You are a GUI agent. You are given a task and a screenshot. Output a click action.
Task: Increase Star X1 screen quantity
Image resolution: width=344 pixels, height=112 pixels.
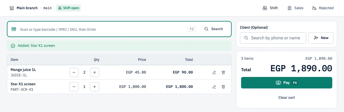pyautogui.click(x=95, y=86)
